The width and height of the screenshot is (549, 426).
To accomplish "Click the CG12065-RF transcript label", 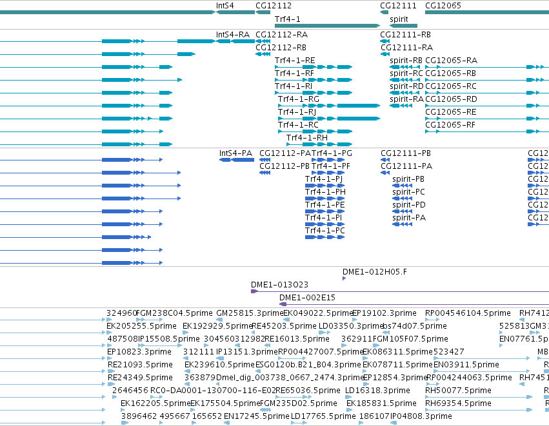I will click(x=450, y=125).
